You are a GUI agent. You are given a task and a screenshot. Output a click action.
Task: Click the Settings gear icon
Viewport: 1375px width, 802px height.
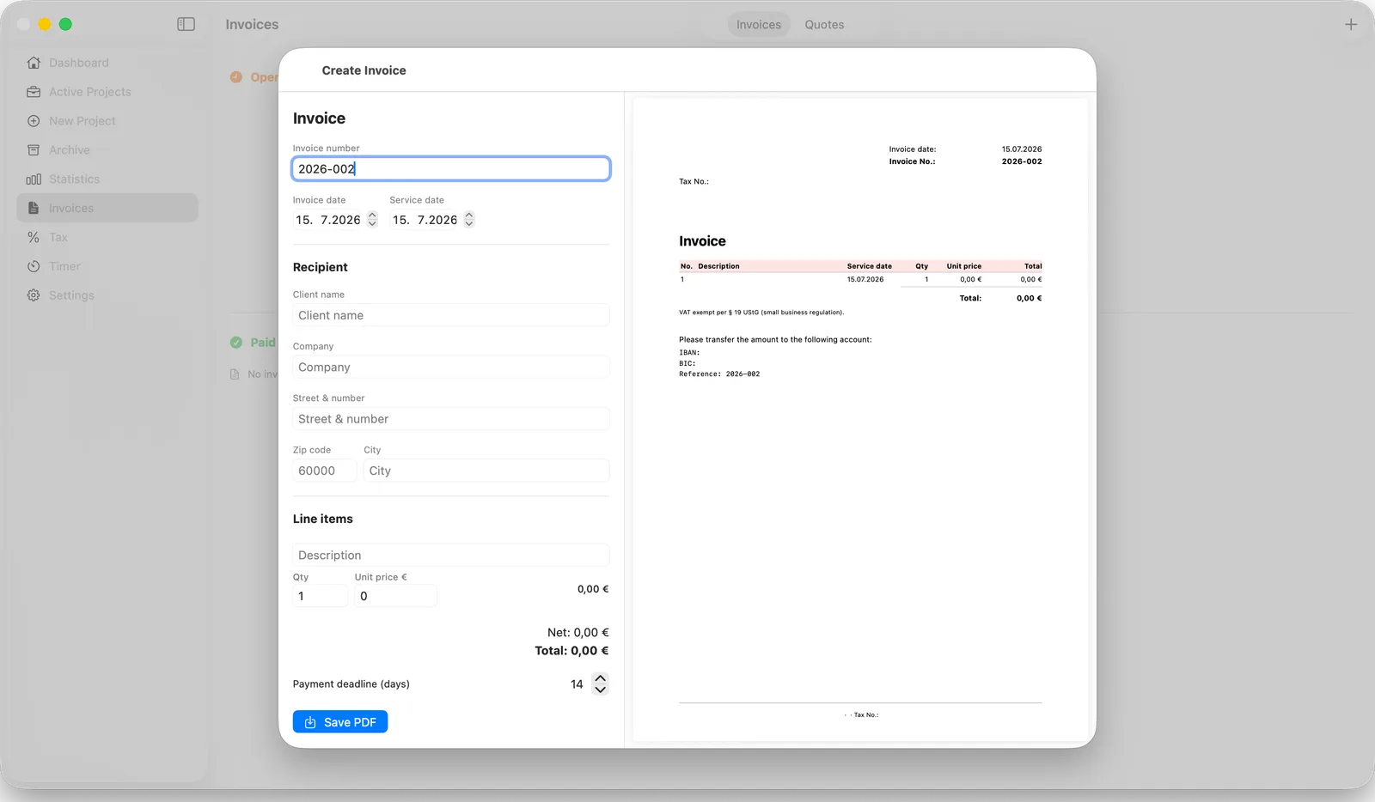(34, 295)
